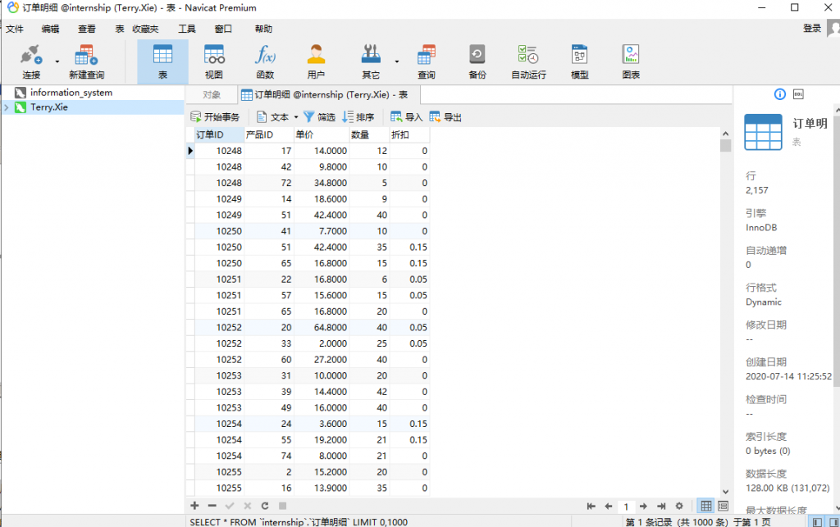The image size is (840, 527).
Task: Open the record limit settings gear
Action: pos(679,506)
